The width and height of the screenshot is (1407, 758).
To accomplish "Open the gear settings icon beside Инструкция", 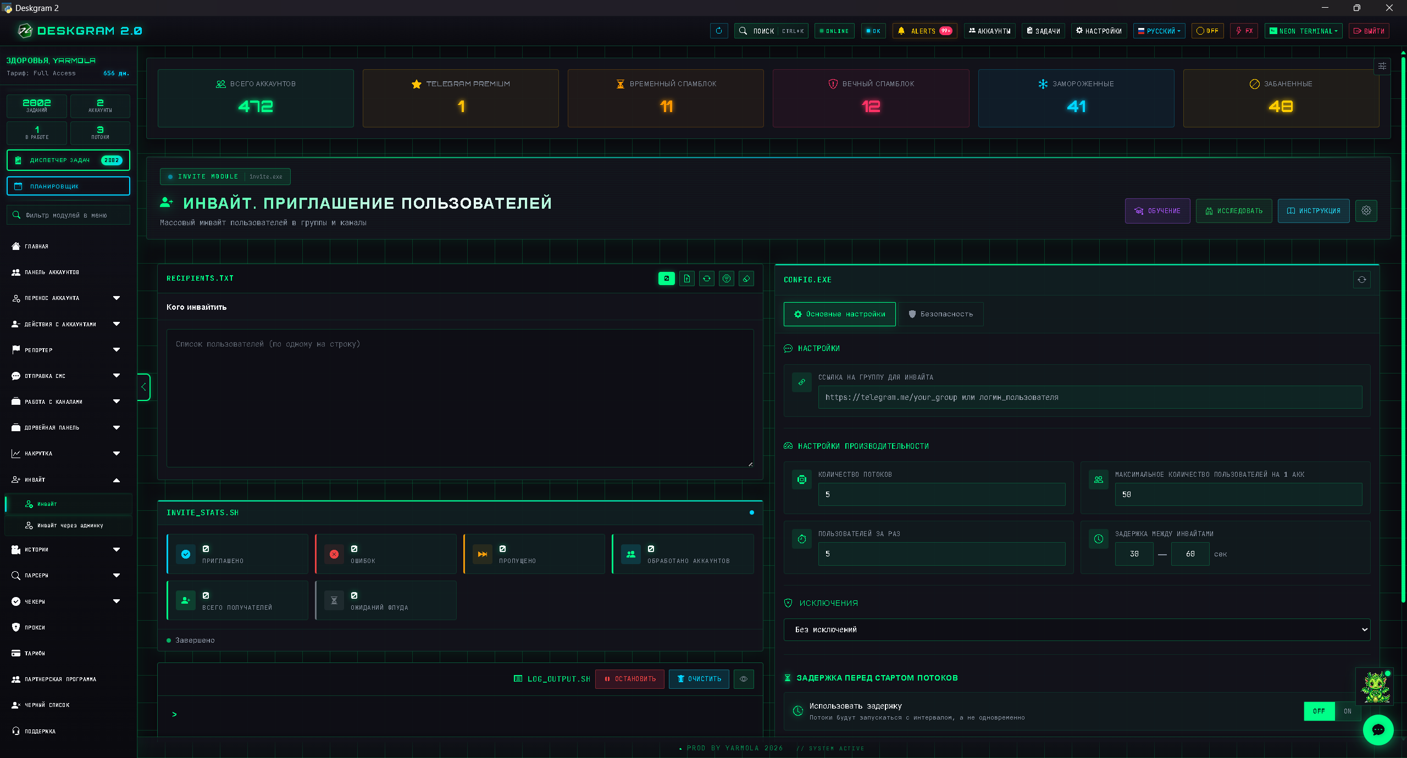I will (x=1366, y=211).
